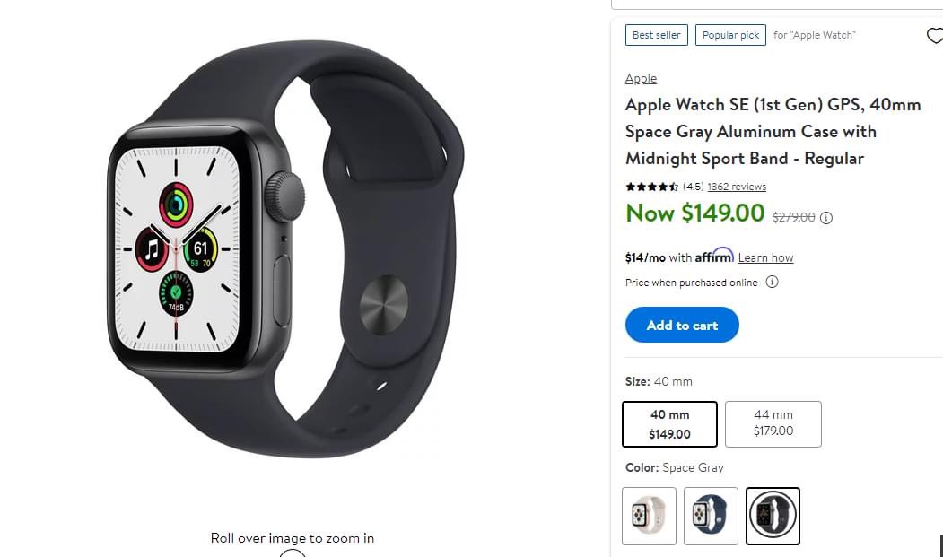Viewport: 943px width, 557px height.
Task: Click the Popular pick badge
Action: pyautogui.click(x=730, y=35)
